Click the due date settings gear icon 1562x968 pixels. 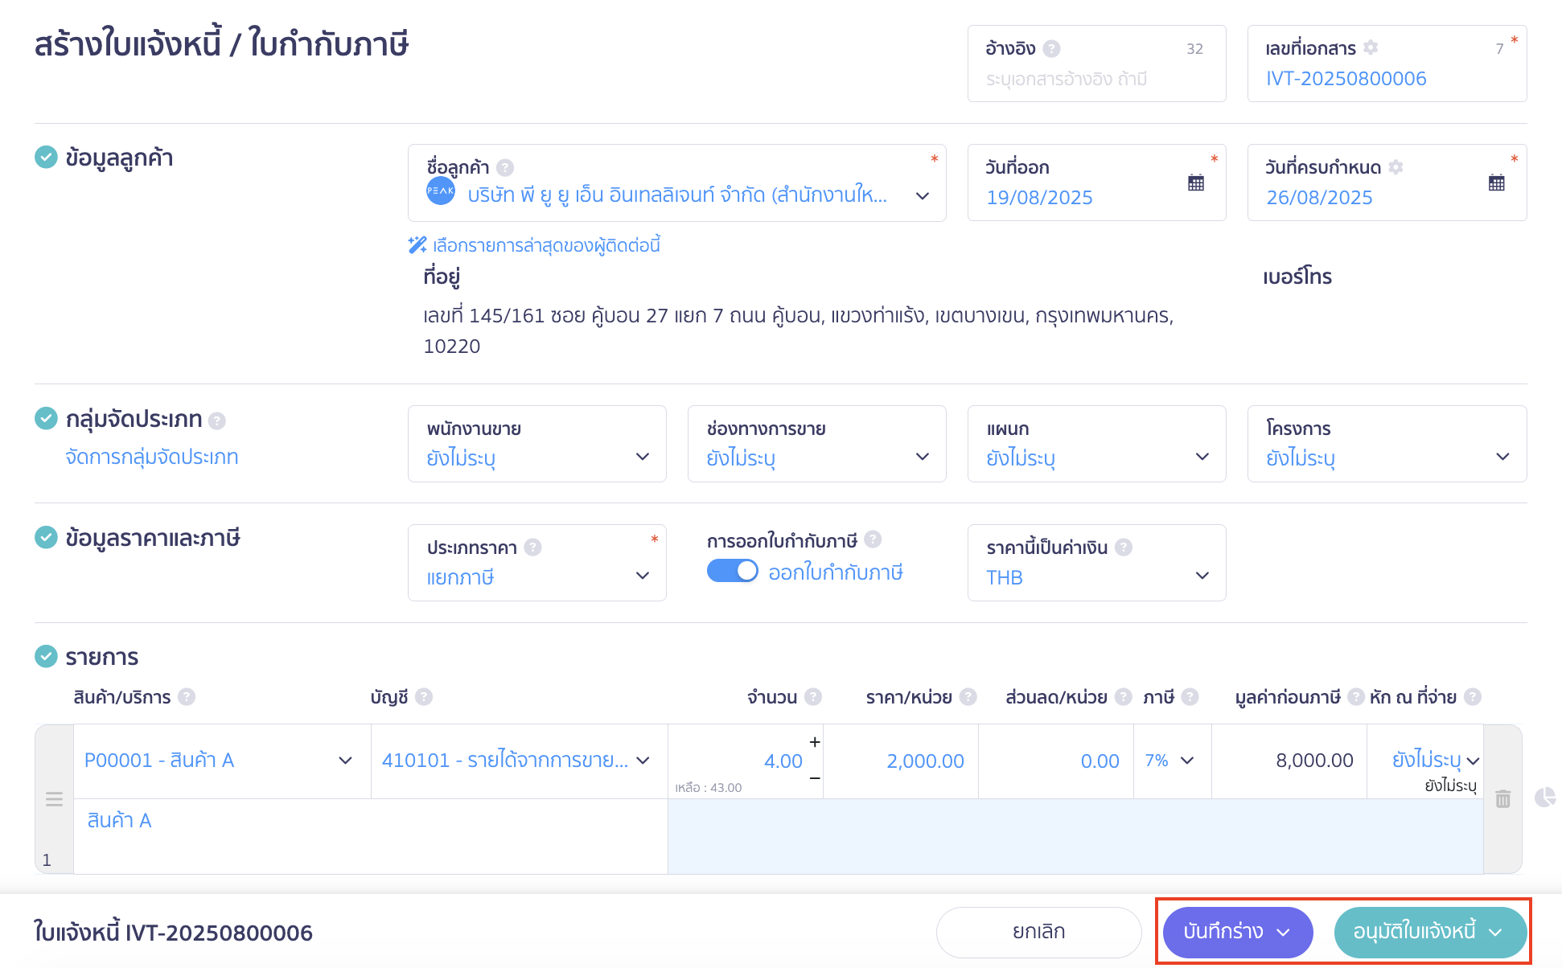click(x=1396, y=166)
